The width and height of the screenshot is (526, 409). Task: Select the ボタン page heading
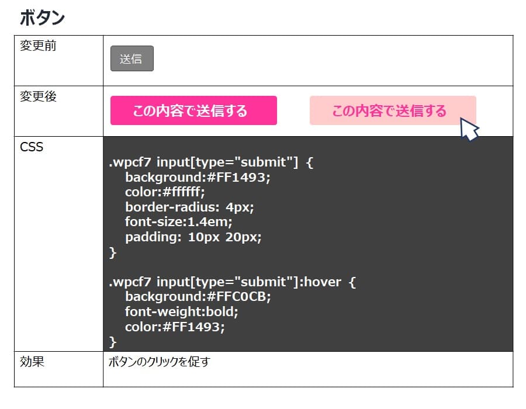[42, 17]
